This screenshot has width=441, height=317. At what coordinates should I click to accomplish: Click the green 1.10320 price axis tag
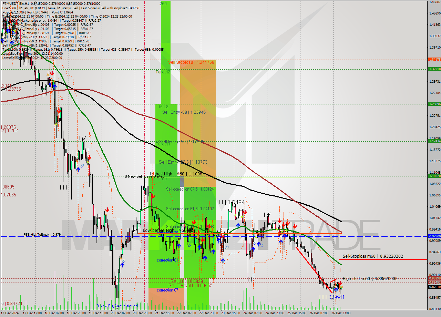click(x=434, y=176)
